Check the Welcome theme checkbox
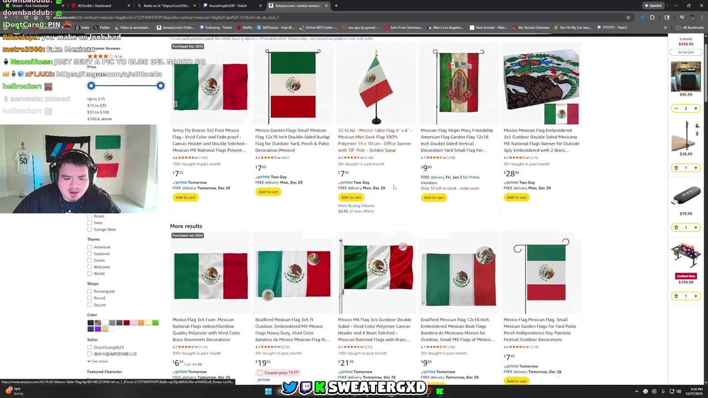708x398 pixels. tap(90, 267)
